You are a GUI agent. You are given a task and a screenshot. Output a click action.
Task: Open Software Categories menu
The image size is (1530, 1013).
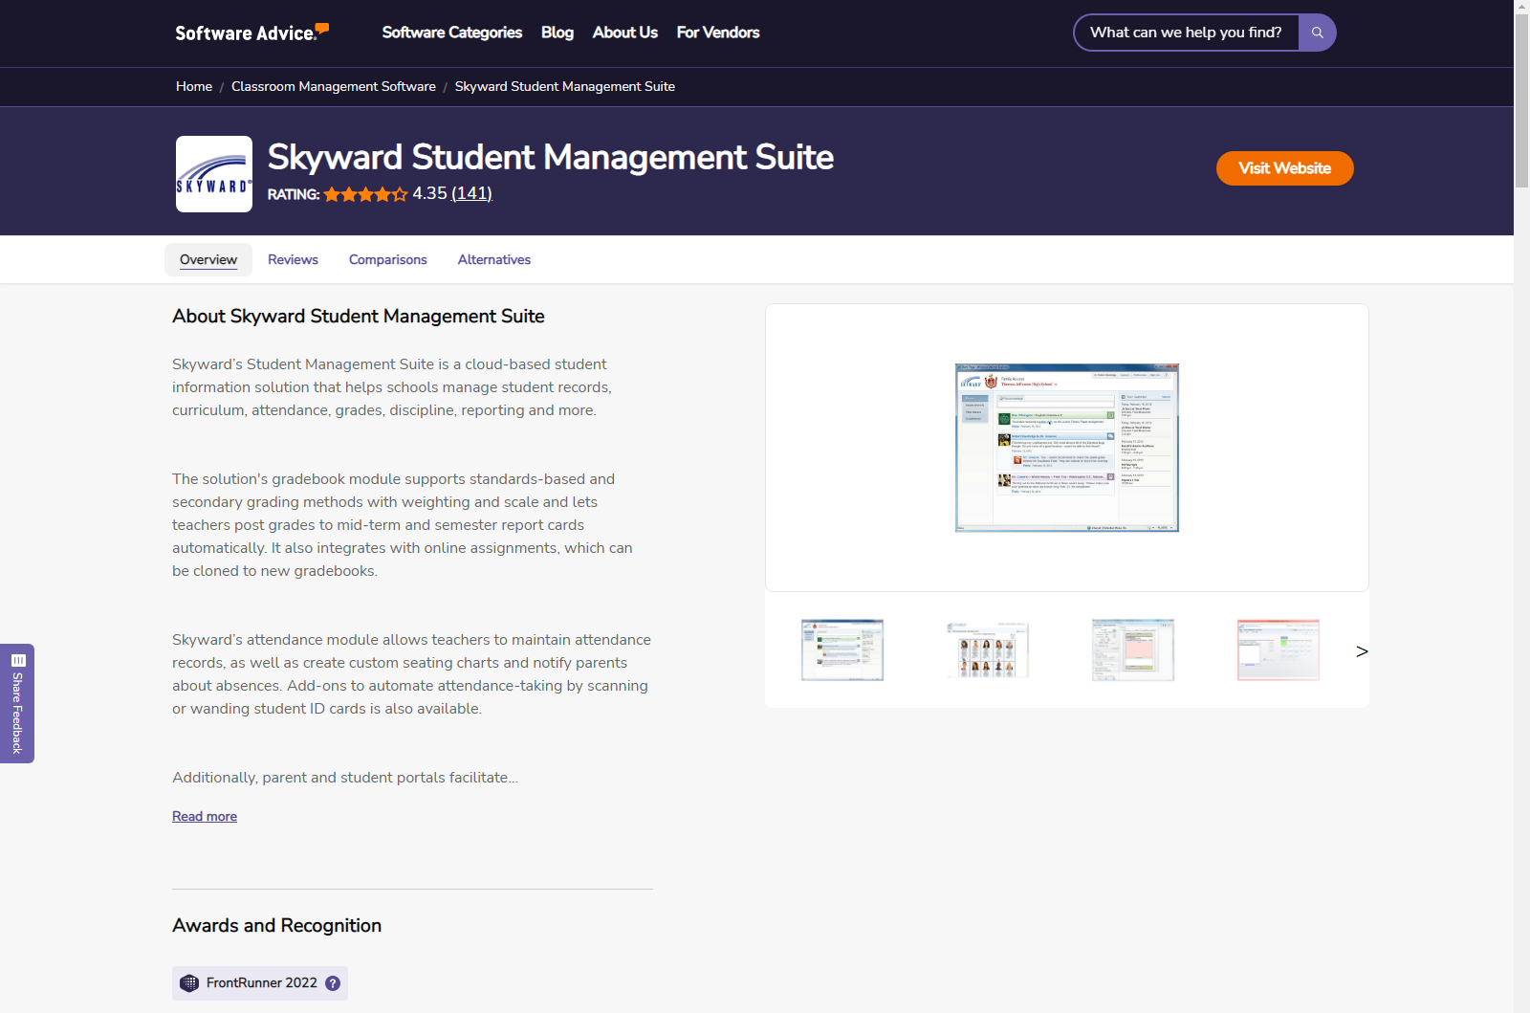[452, 33]
